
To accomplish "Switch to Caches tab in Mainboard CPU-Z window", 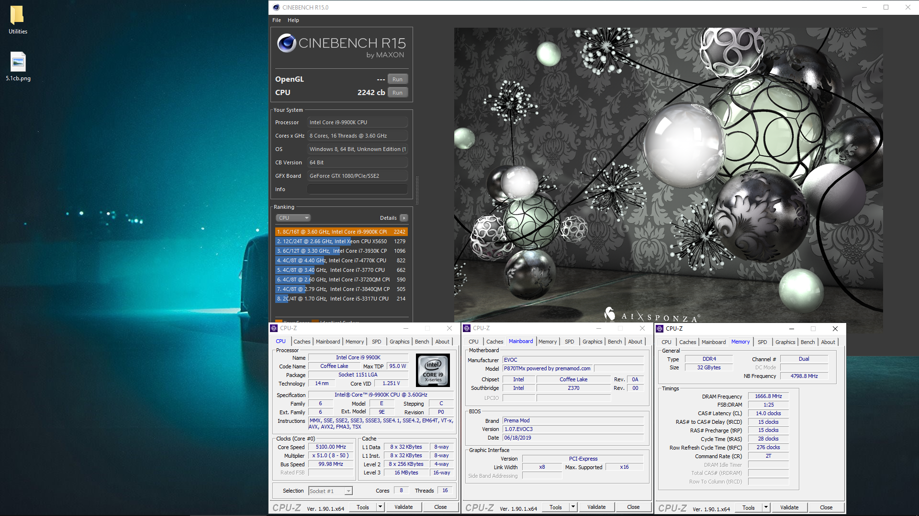I will click(x=494, y=342).
